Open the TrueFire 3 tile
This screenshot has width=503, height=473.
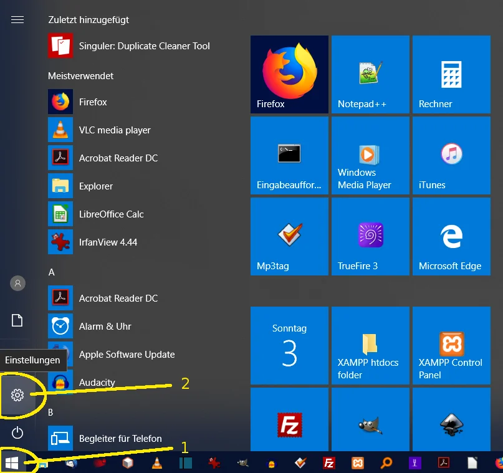[370, 237]
